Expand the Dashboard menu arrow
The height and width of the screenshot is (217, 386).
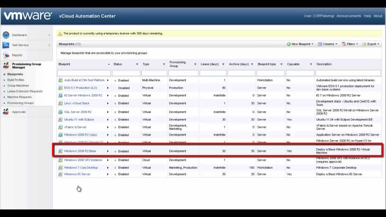point(49,35)
